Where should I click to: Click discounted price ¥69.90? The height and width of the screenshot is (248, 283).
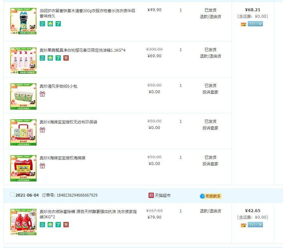click(x=154, y=56)
